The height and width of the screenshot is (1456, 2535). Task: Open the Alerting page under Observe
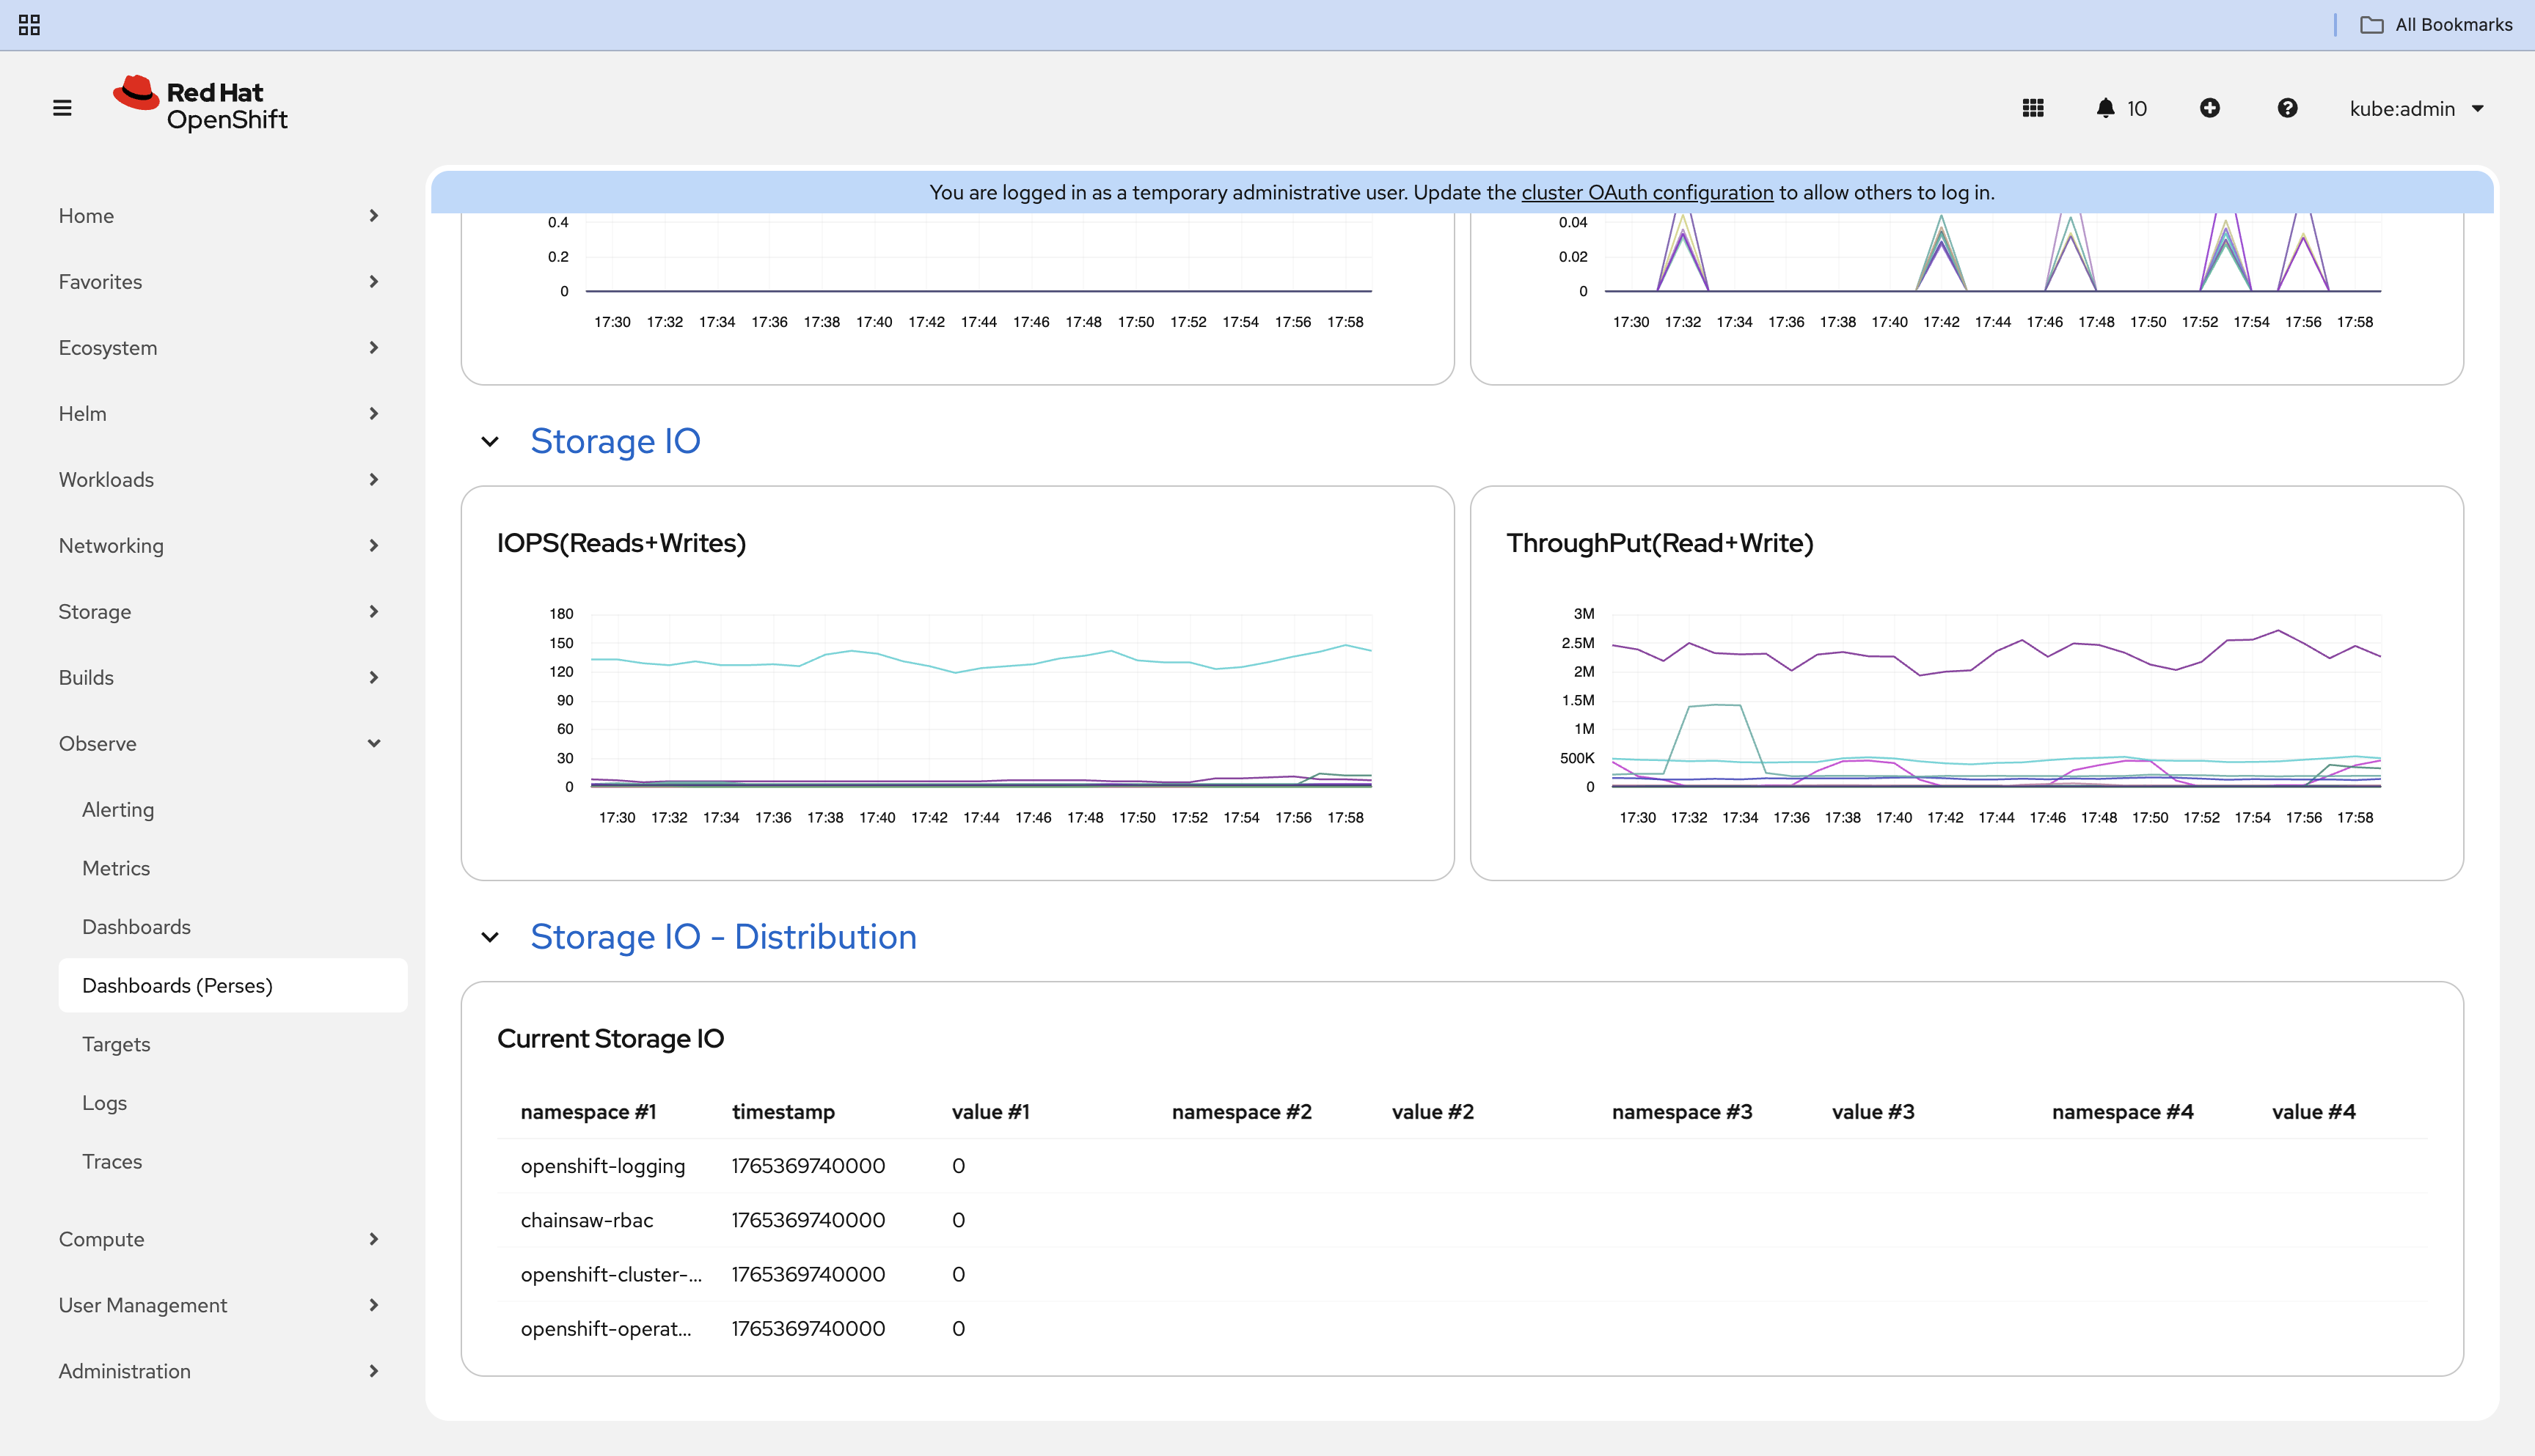(x=118, y=809)
